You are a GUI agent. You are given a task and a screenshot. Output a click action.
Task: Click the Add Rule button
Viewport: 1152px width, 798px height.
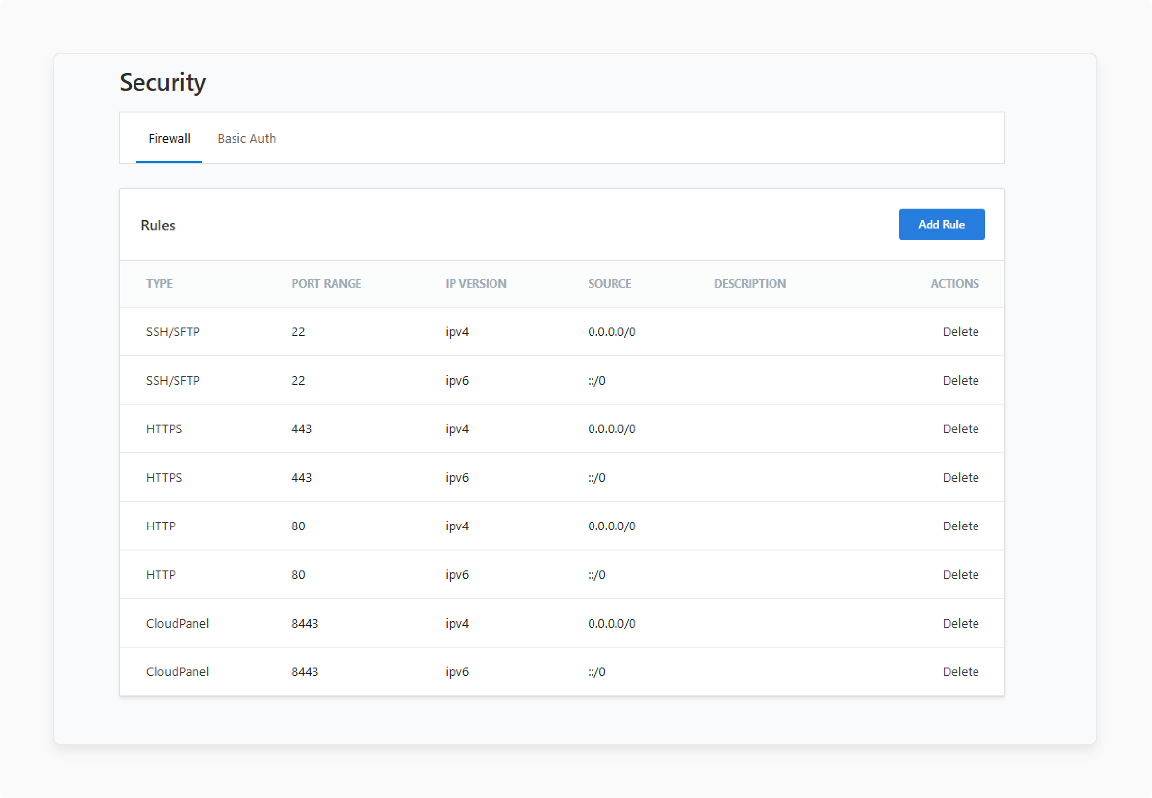(x=941, y=225)
